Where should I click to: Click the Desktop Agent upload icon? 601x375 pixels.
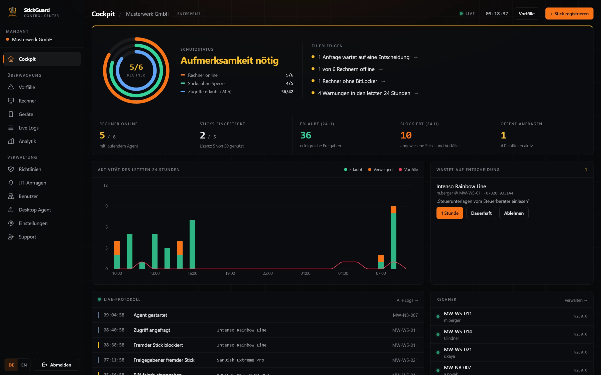pyautogui.click(x=11, y=209)
